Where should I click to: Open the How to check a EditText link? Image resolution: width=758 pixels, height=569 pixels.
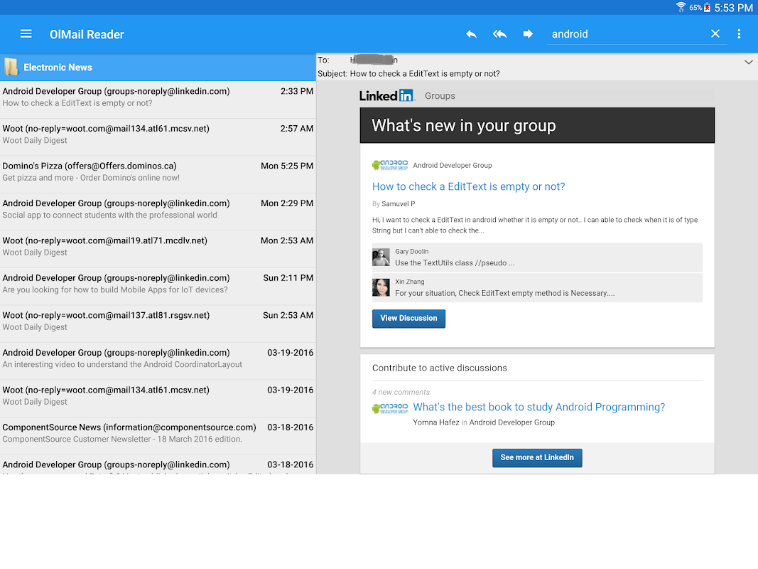pyautogui.click(x=468, y=187)
